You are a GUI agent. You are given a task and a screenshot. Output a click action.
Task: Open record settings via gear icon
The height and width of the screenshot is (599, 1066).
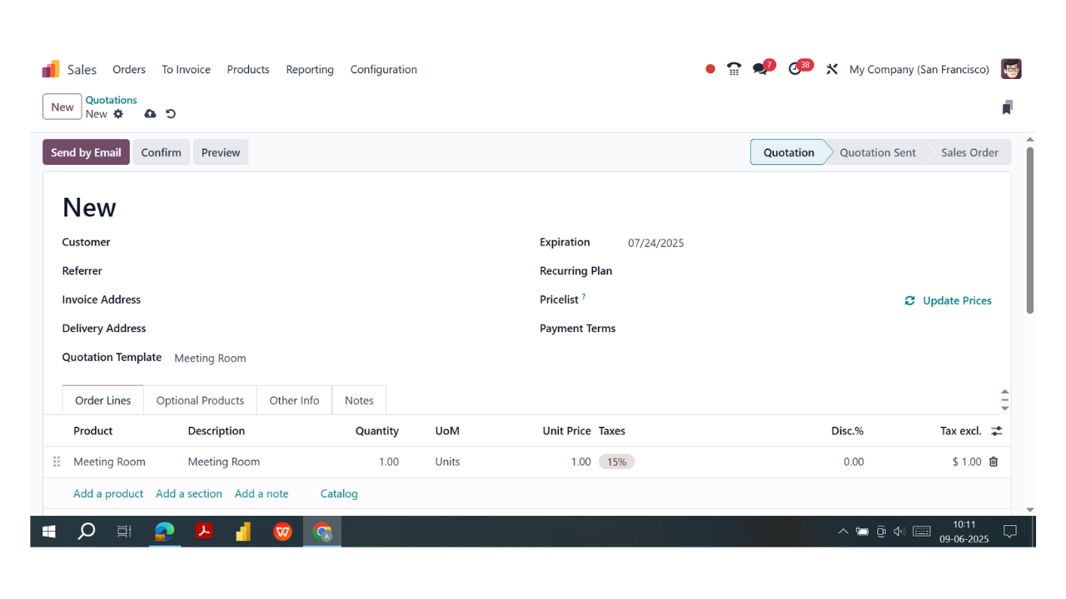point(117,114)
